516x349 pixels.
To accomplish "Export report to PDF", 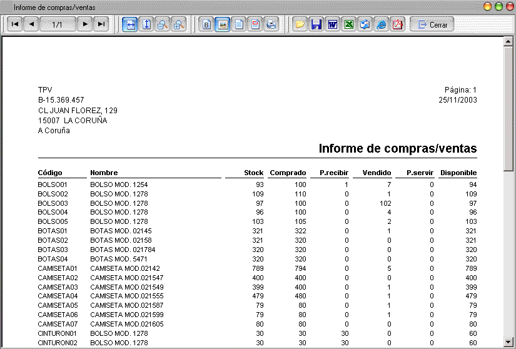I will (x=397, y=24).
